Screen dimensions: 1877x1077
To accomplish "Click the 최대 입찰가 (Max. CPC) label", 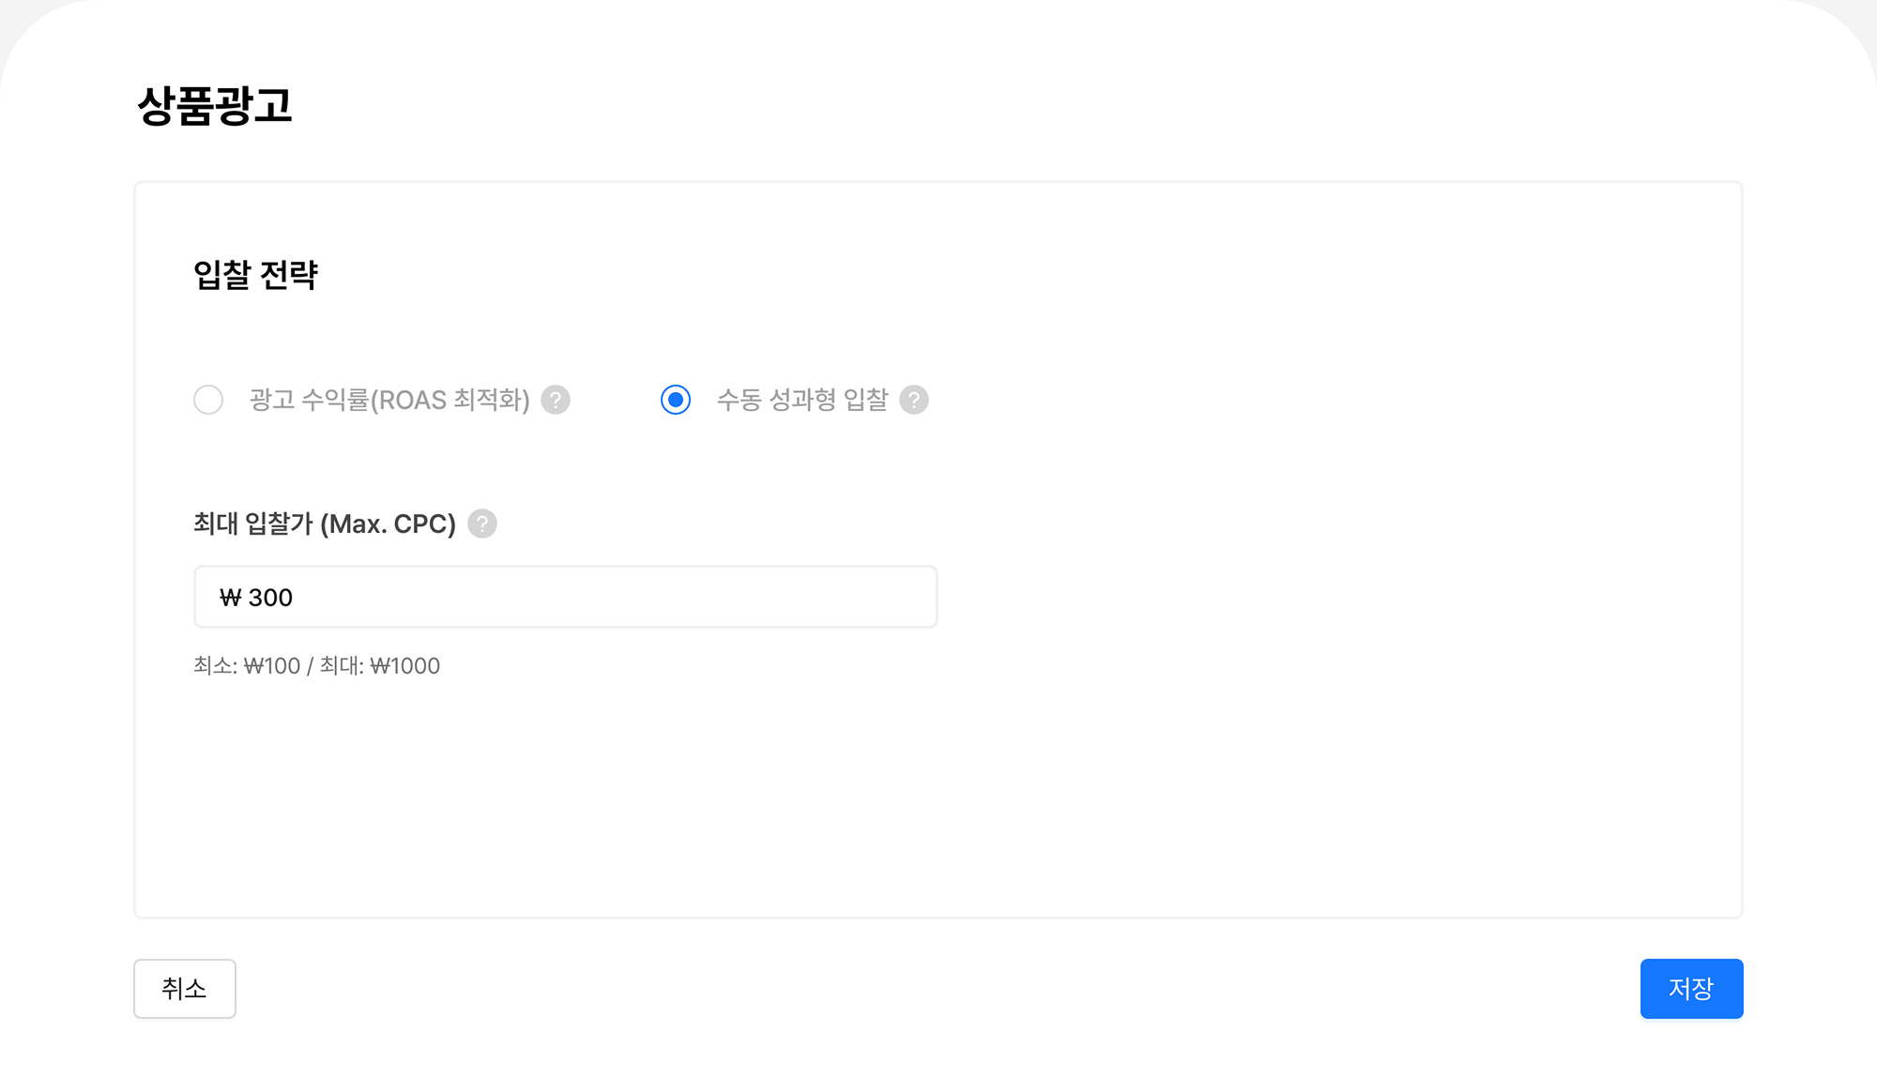I will point(324,523).
